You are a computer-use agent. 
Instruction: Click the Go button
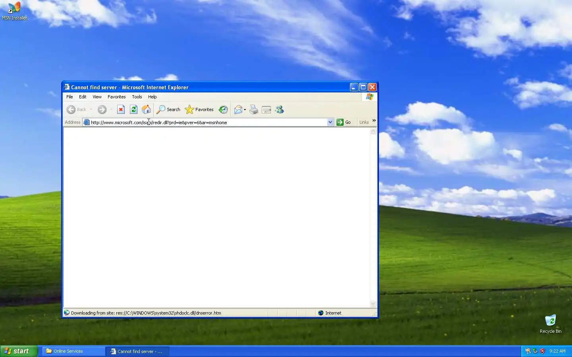pyautogui.click(x=344, y=122)
